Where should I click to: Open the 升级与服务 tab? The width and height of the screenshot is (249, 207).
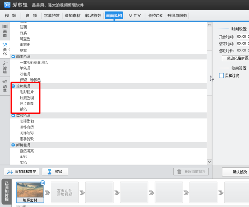click(x=177, y=16)
